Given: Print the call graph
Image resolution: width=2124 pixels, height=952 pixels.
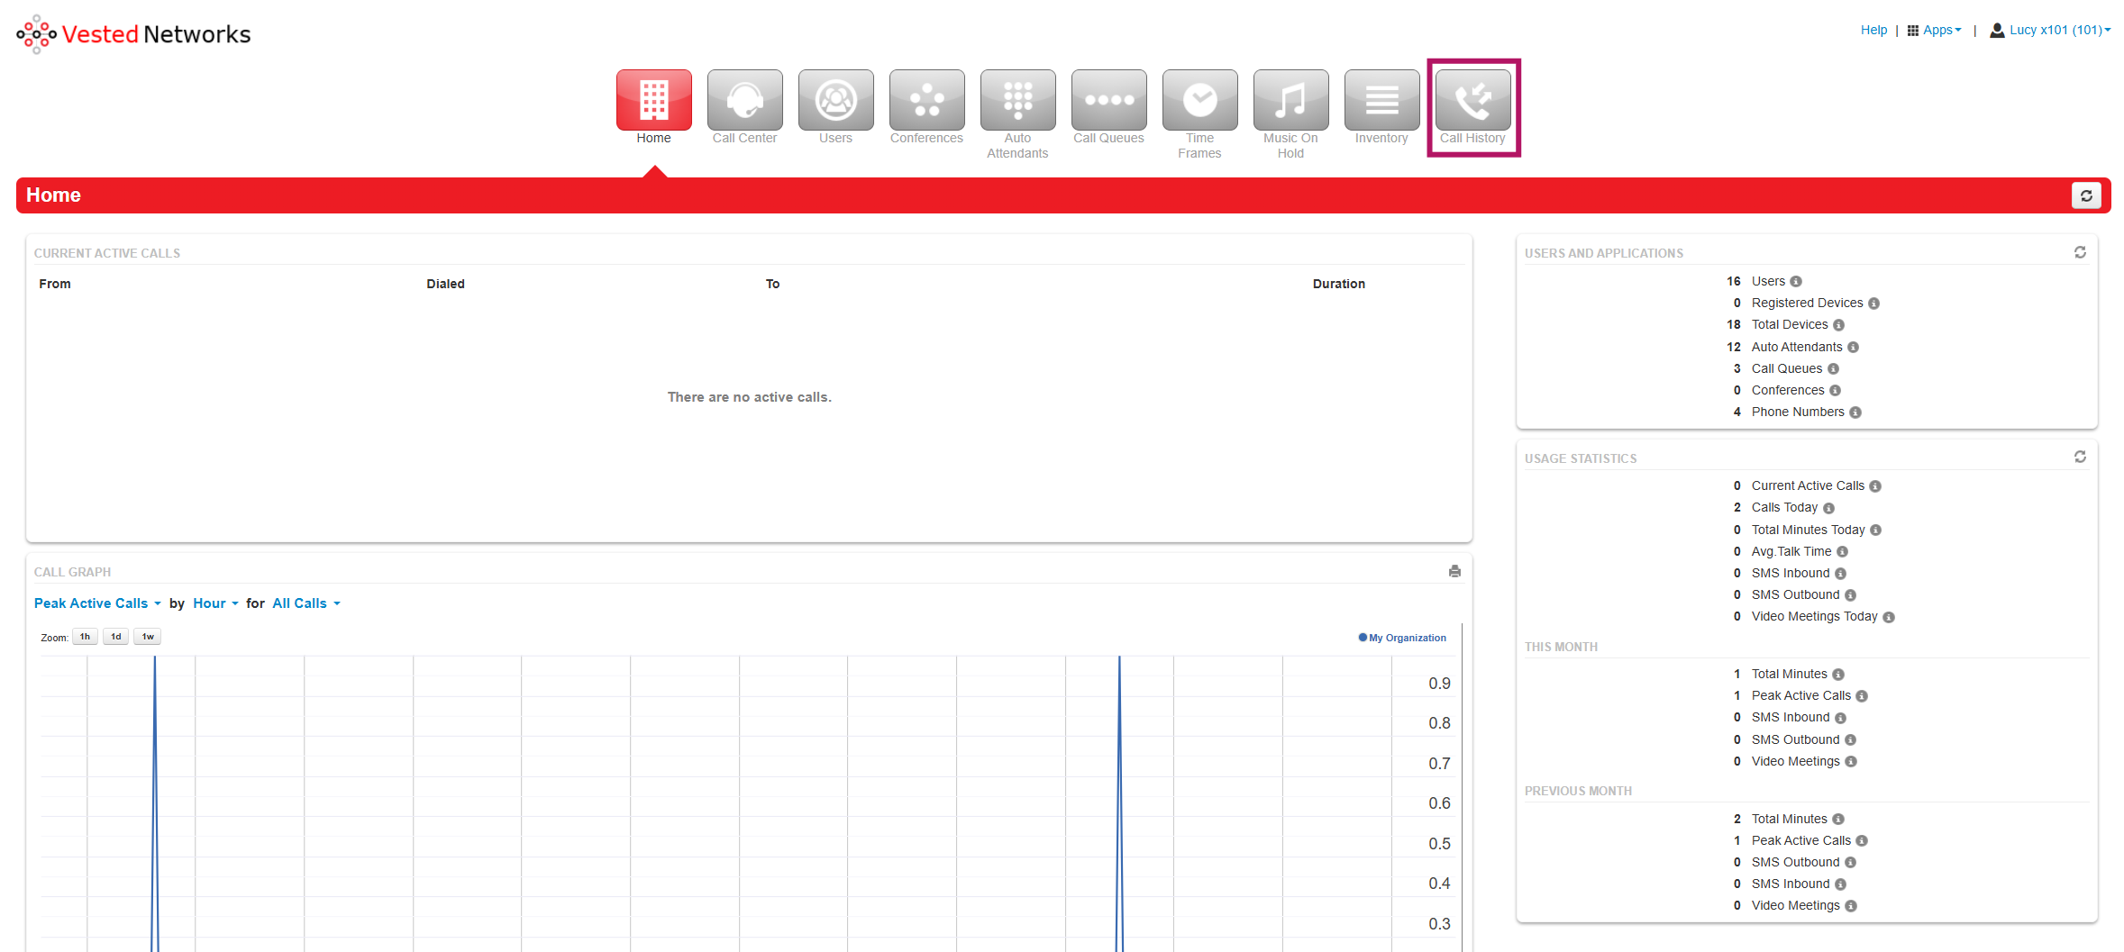Looking at the screenshot, I should coord(1454,571).
